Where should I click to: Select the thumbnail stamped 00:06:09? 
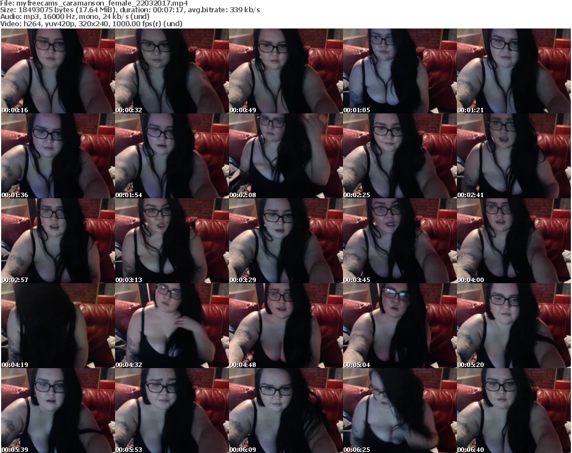pyautogui.click(x=285, y=411)
